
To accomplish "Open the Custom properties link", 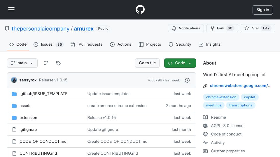I will (x=224, y=151).
